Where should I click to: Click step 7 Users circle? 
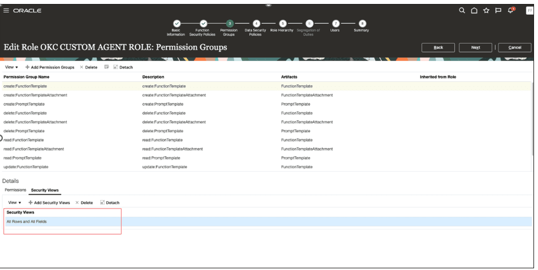point(335,24)
